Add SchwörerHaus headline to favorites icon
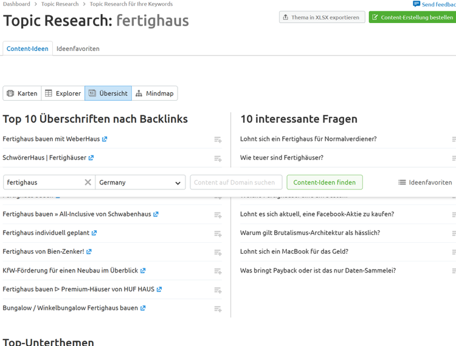Image resolution: width=456 pixels, height=346 pixels. click(218, 159)
